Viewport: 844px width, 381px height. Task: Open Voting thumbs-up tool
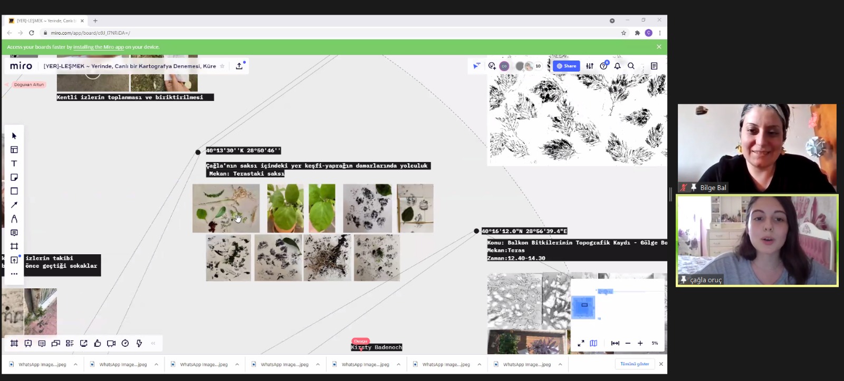coord(98,343)
